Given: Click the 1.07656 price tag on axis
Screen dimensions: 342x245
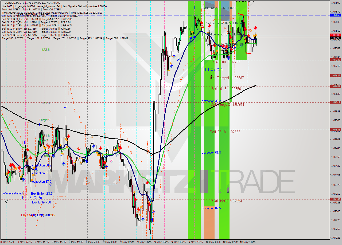Looking at the screenshot, I should coord(336,86).
